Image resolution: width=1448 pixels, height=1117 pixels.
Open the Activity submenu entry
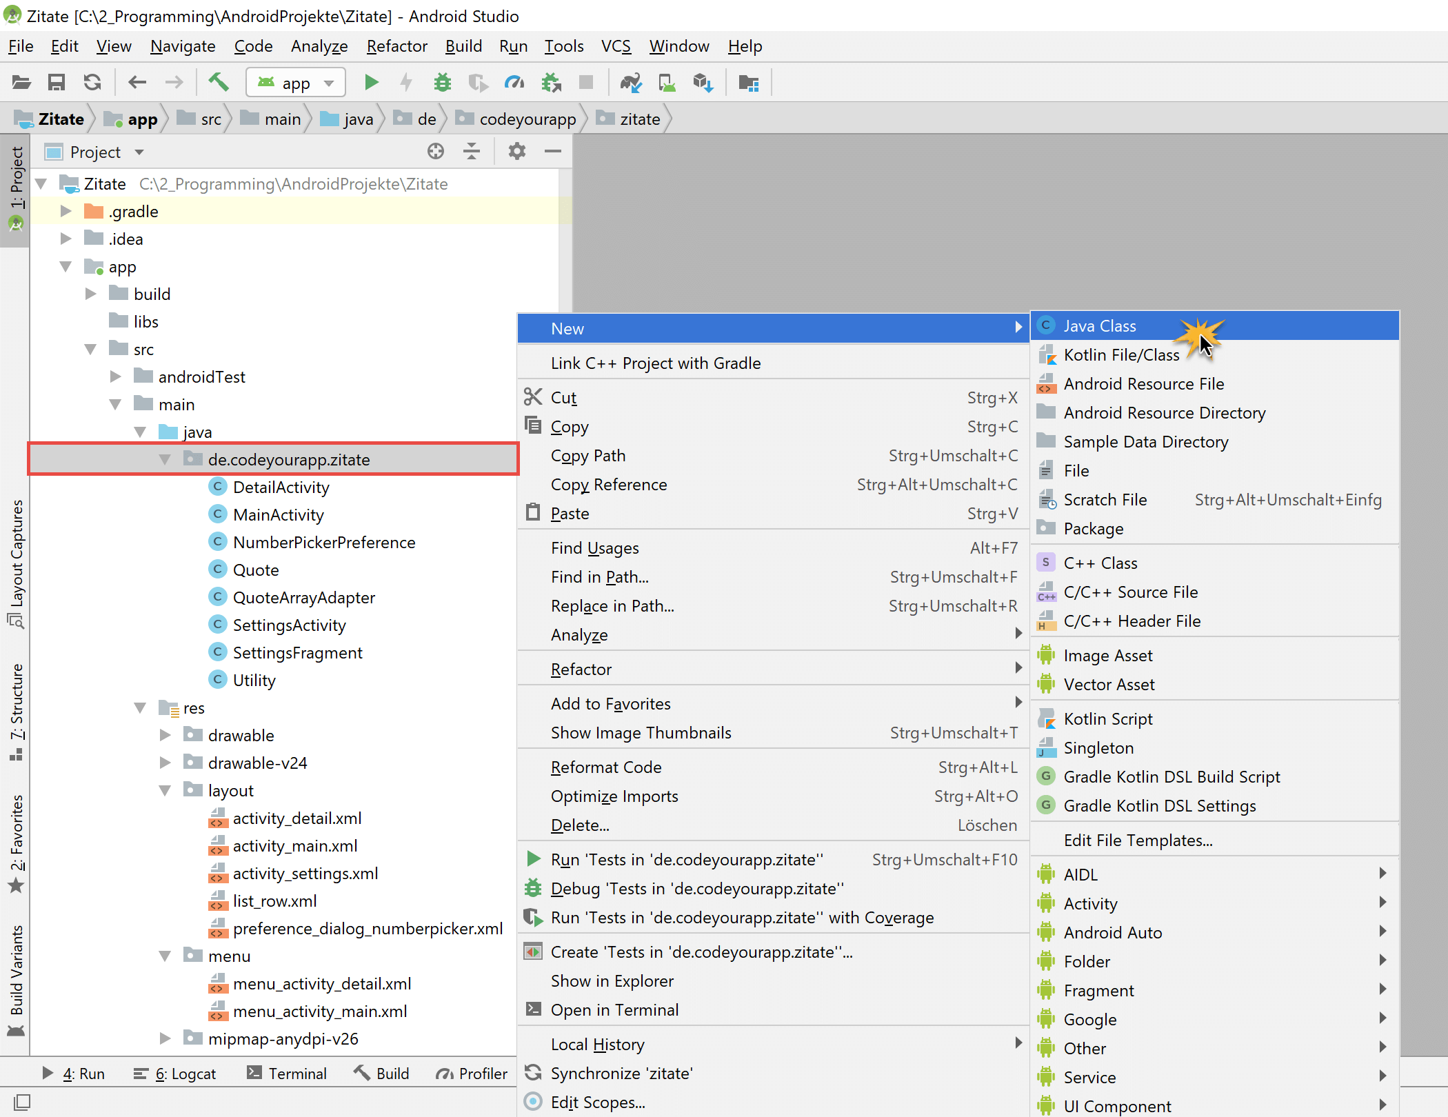click(x=1214, y=903)
